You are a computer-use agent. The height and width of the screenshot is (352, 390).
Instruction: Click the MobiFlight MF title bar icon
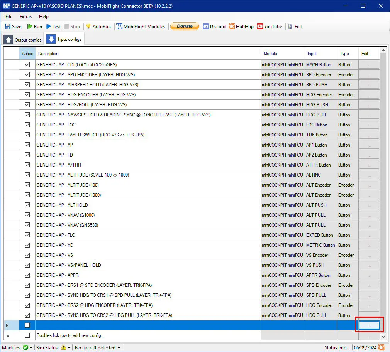click(x=7, y=6)
